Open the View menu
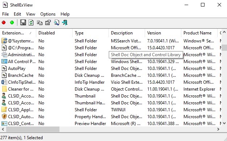Image resolution: width=227 pixels, height=141 pixels. (30, 14)
